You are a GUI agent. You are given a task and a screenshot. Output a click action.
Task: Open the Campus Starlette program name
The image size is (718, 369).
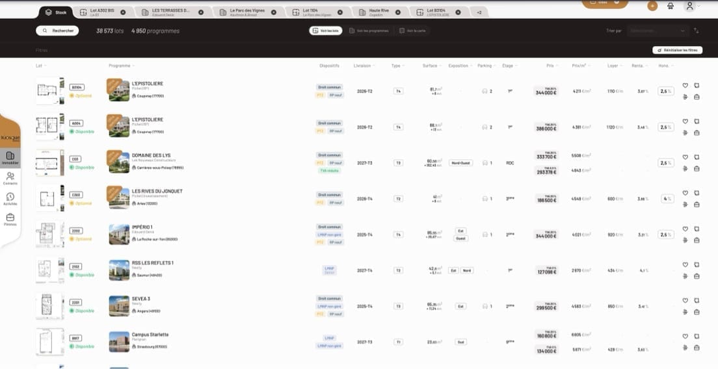point(150,335)
